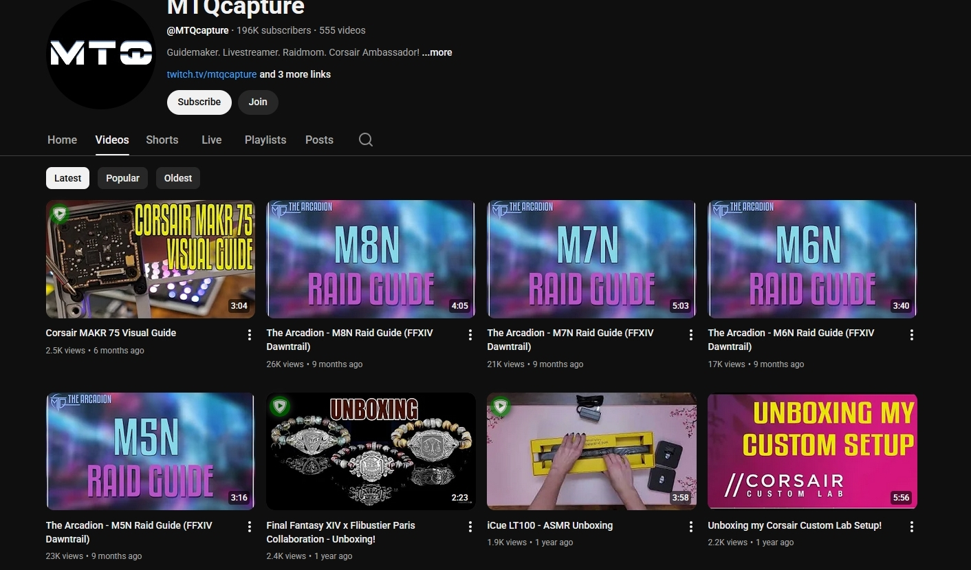Viewport: 971px width, 570px height.
Task: Select the Videos tab
Action: click(112, 140)
